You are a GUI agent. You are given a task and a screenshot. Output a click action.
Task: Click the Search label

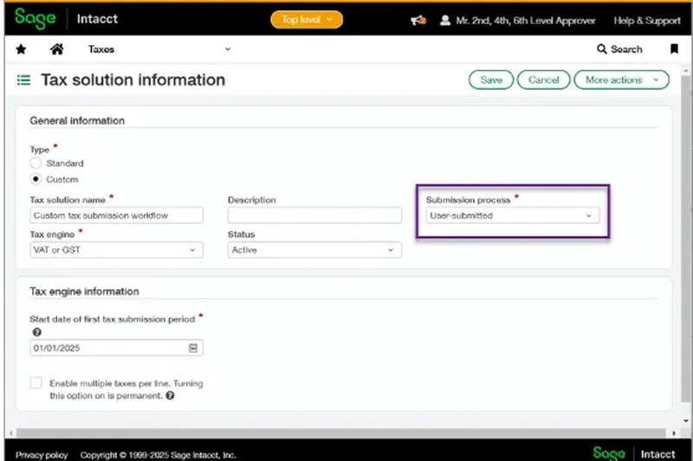(626, 49)
